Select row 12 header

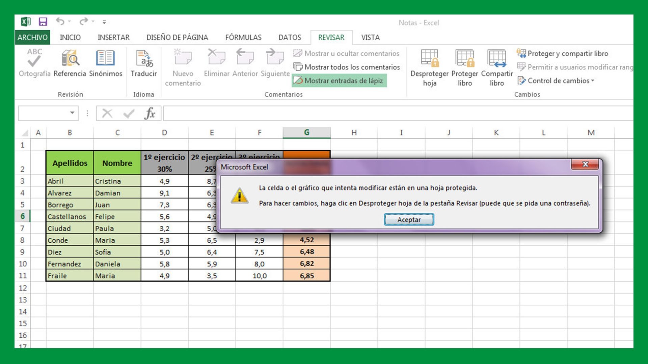pyautogui.click(x=23, y=288)
